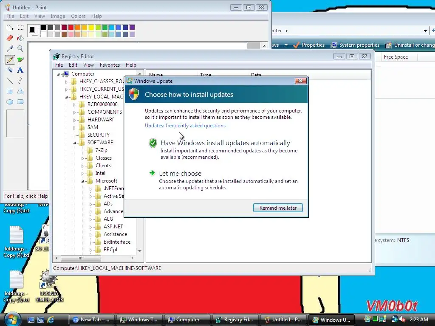This screenshot has height=326, width=435.
Task: Expand COMPONENTS registry key
Action: (74, 112)
